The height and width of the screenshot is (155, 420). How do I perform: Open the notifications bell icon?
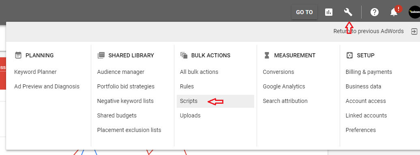[x=394, y=12]
